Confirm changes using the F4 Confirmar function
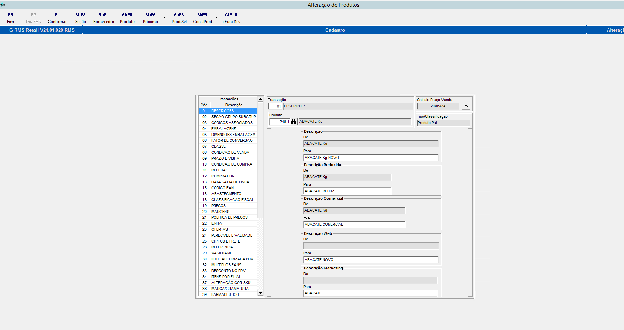The width and height of the screenshot is (624, 330). click(57, 18)
